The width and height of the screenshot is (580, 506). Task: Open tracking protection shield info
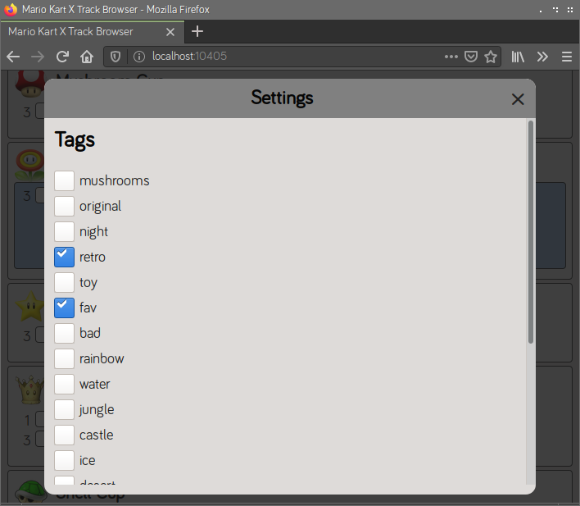(x=116, y=57)
